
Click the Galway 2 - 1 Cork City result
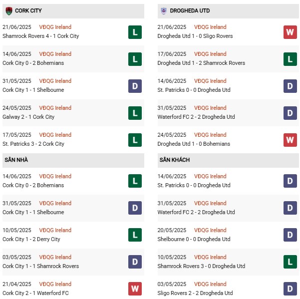28,117
